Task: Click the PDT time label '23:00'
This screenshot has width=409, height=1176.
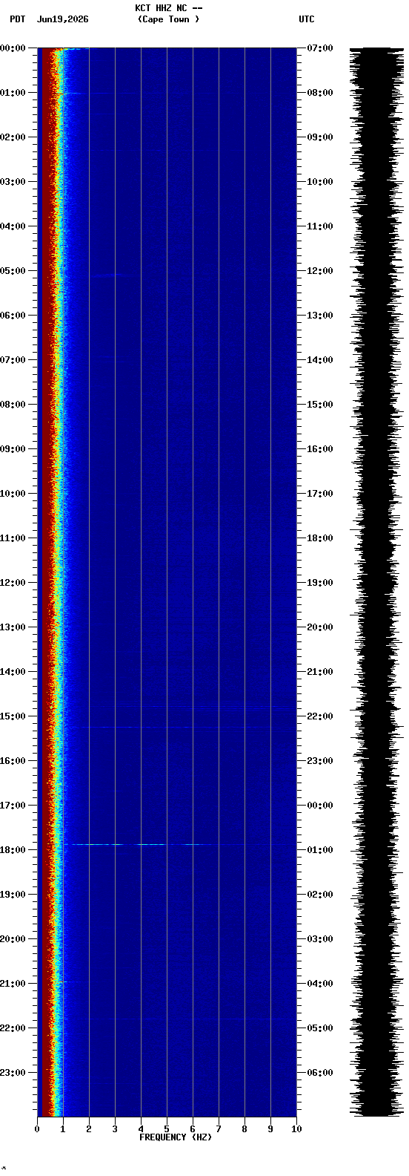Action: [x=13, y=1073]
